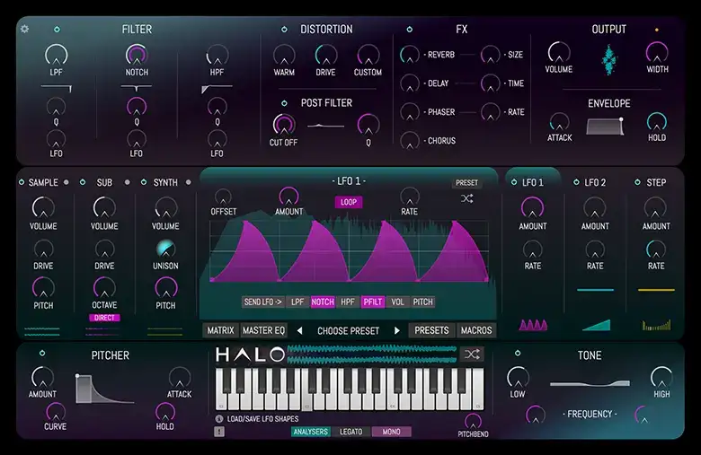
Task: Send LFO to VOL
Action: (x=397, y=302)
